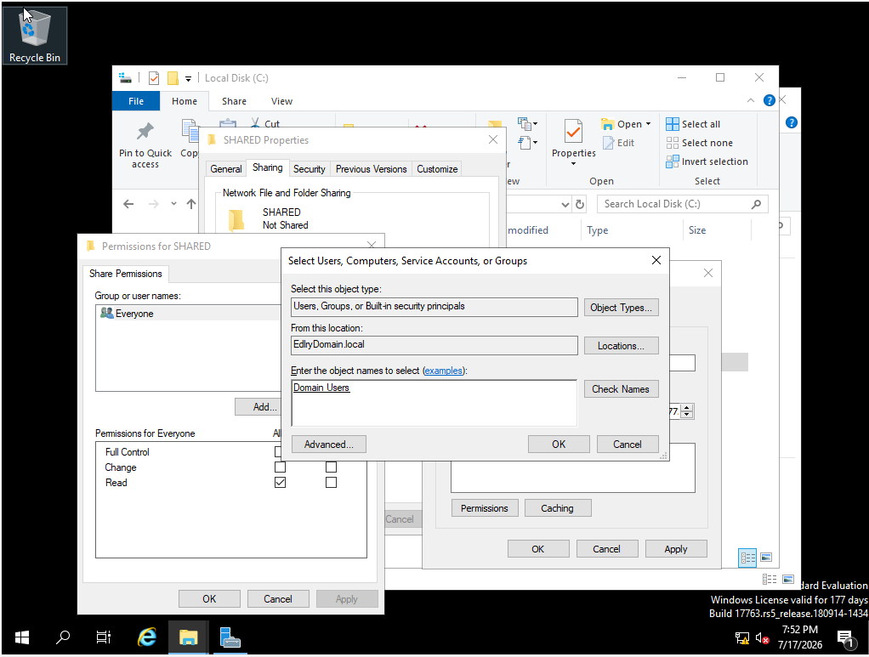Viewport: 869px width, 657px height.
Task: Open taskbar search magnifier
Action: pyautogui.click(x=63, y=637)
